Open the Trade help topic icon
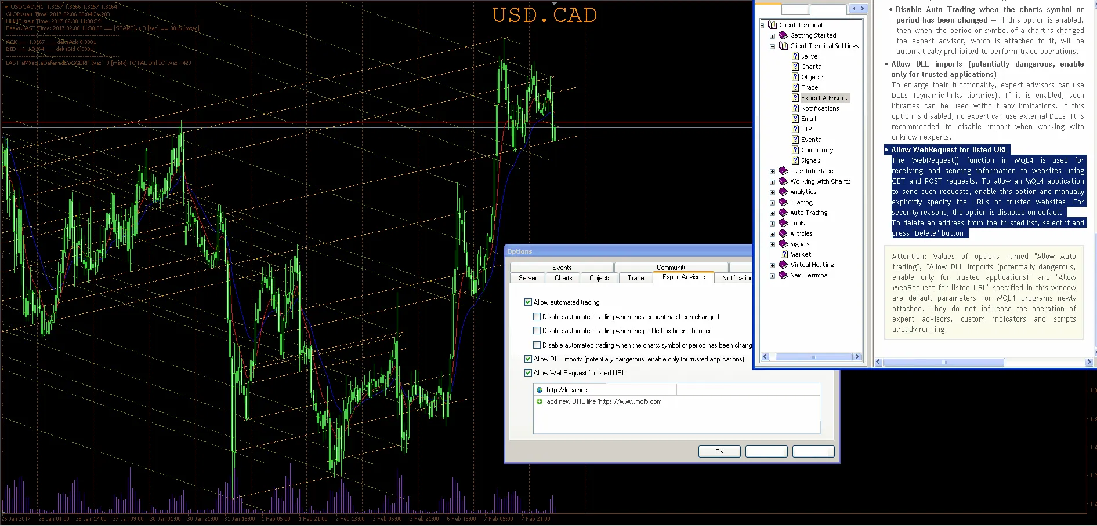The image size is (1097, 526). [x=795, y=87]
